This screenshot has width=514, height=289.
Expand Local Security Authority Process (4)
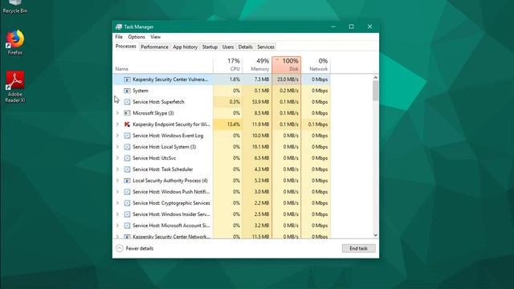pos(118,181)
